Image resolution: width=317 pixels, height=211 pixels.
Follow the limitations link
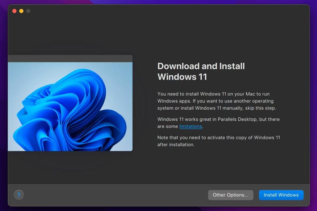[x=190, y=126]
